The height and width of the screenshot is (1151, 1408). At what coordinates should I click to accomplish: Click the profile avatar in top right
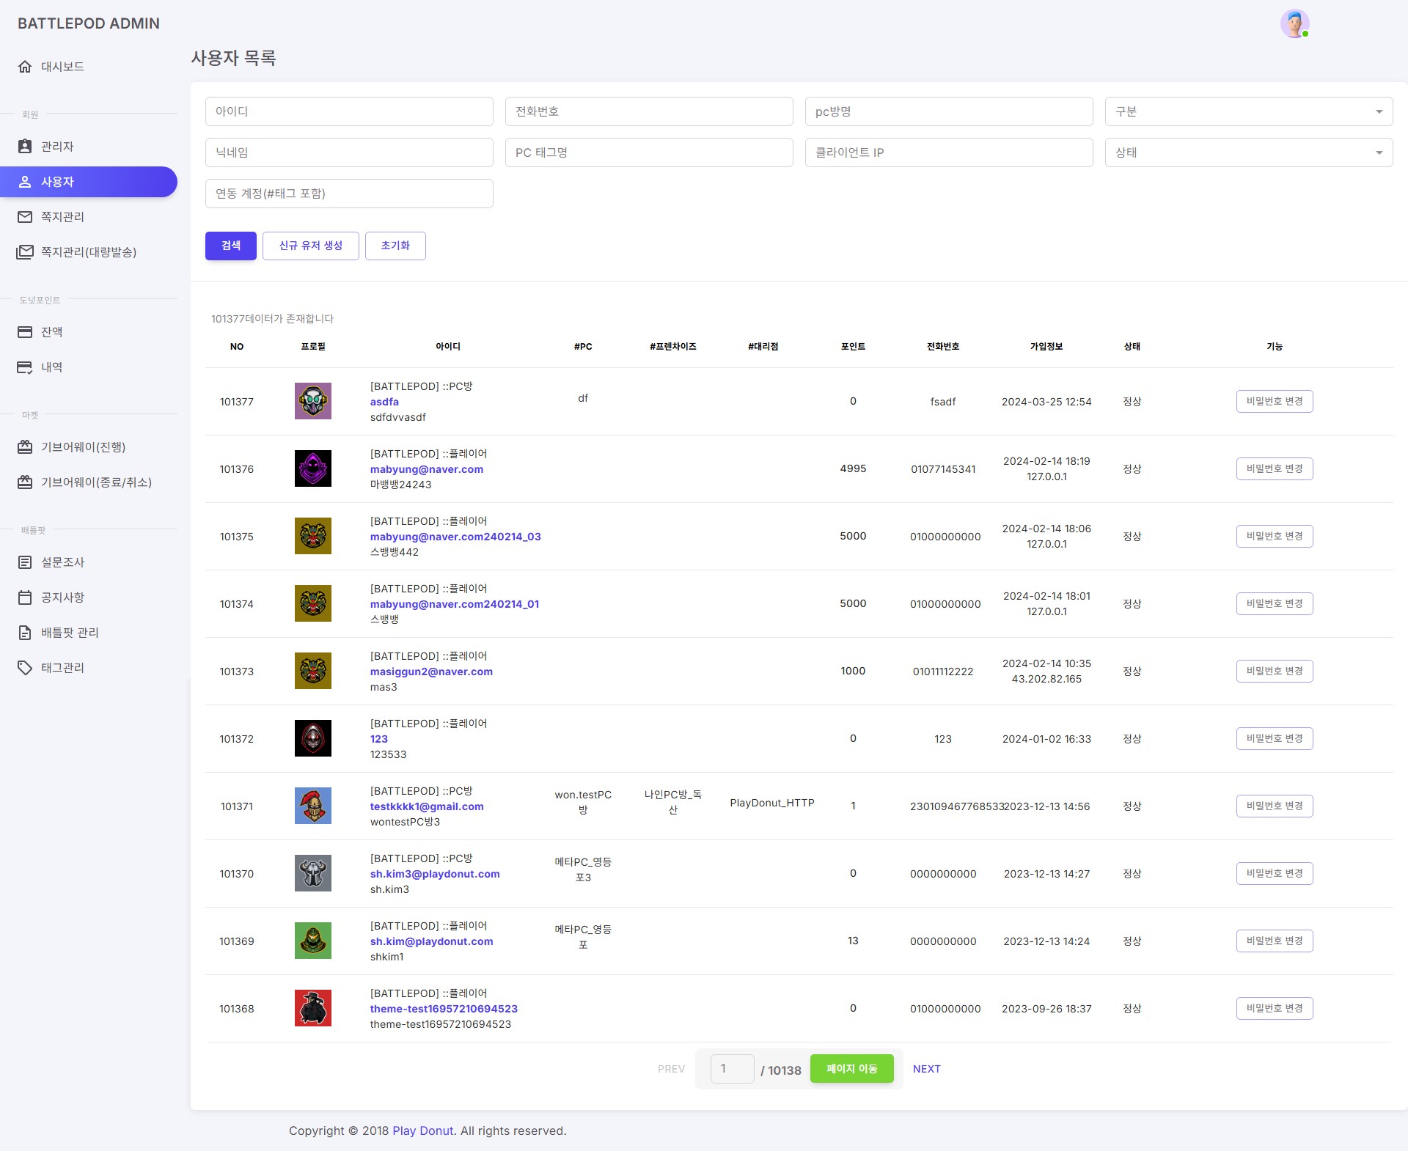pos(1295,23)
